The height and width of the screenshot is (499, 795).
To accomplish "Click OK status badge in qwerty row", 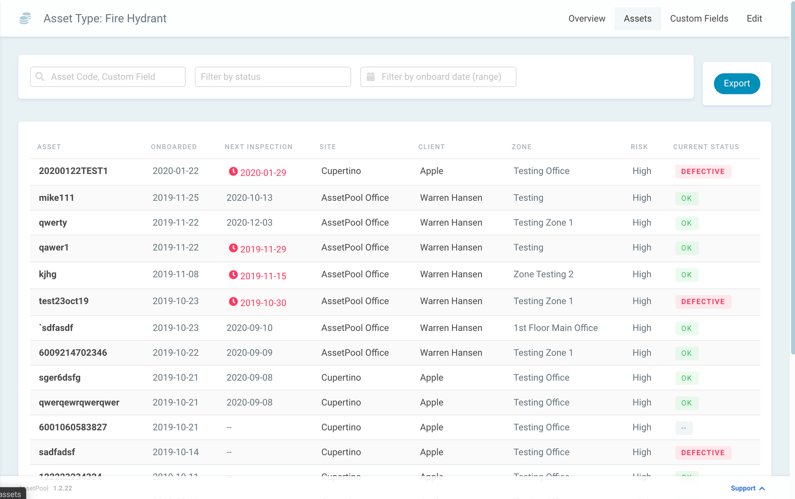I will [687, 223].
